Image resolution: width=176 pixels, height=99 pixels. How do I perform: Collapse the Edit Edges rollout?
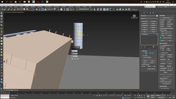click(x=162, y=15)
